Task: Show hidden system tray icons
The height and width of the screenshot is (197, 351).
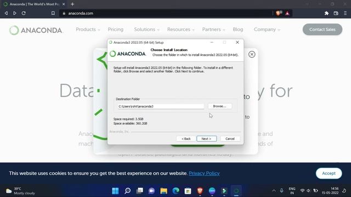Action: (274, 191)
